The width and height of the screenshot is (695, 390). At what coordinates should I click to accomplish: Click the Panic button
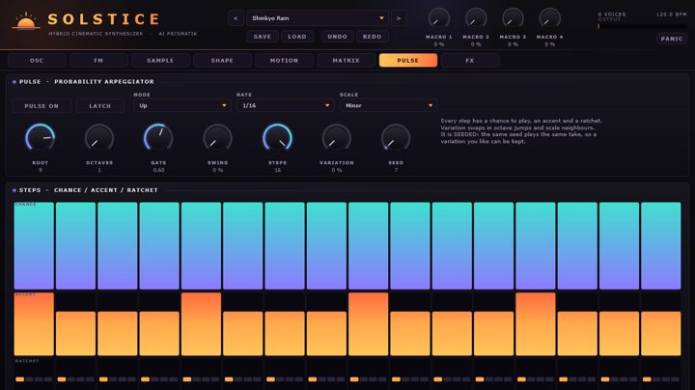click(x=672, y=39)
